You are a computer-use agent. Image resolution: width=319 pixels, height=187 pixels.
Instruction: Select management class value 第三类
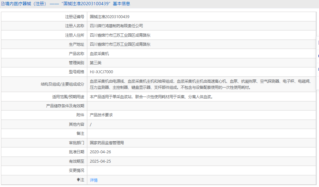coord(95,63)
